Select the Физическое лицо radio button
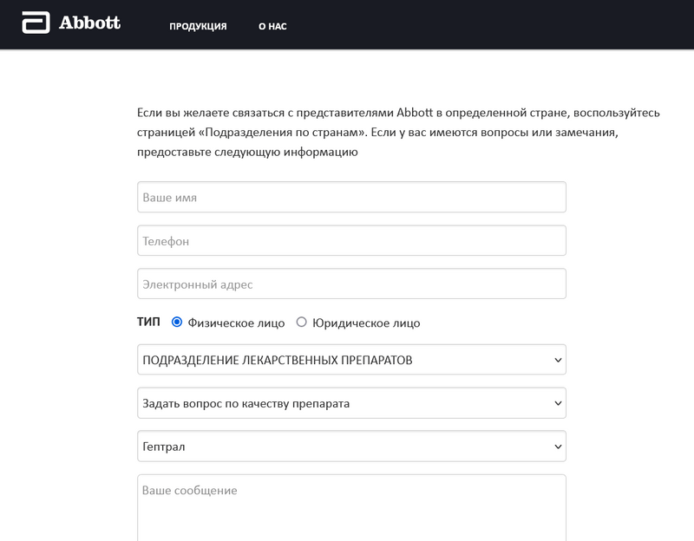The image size is (694, 541). (177, 323)
